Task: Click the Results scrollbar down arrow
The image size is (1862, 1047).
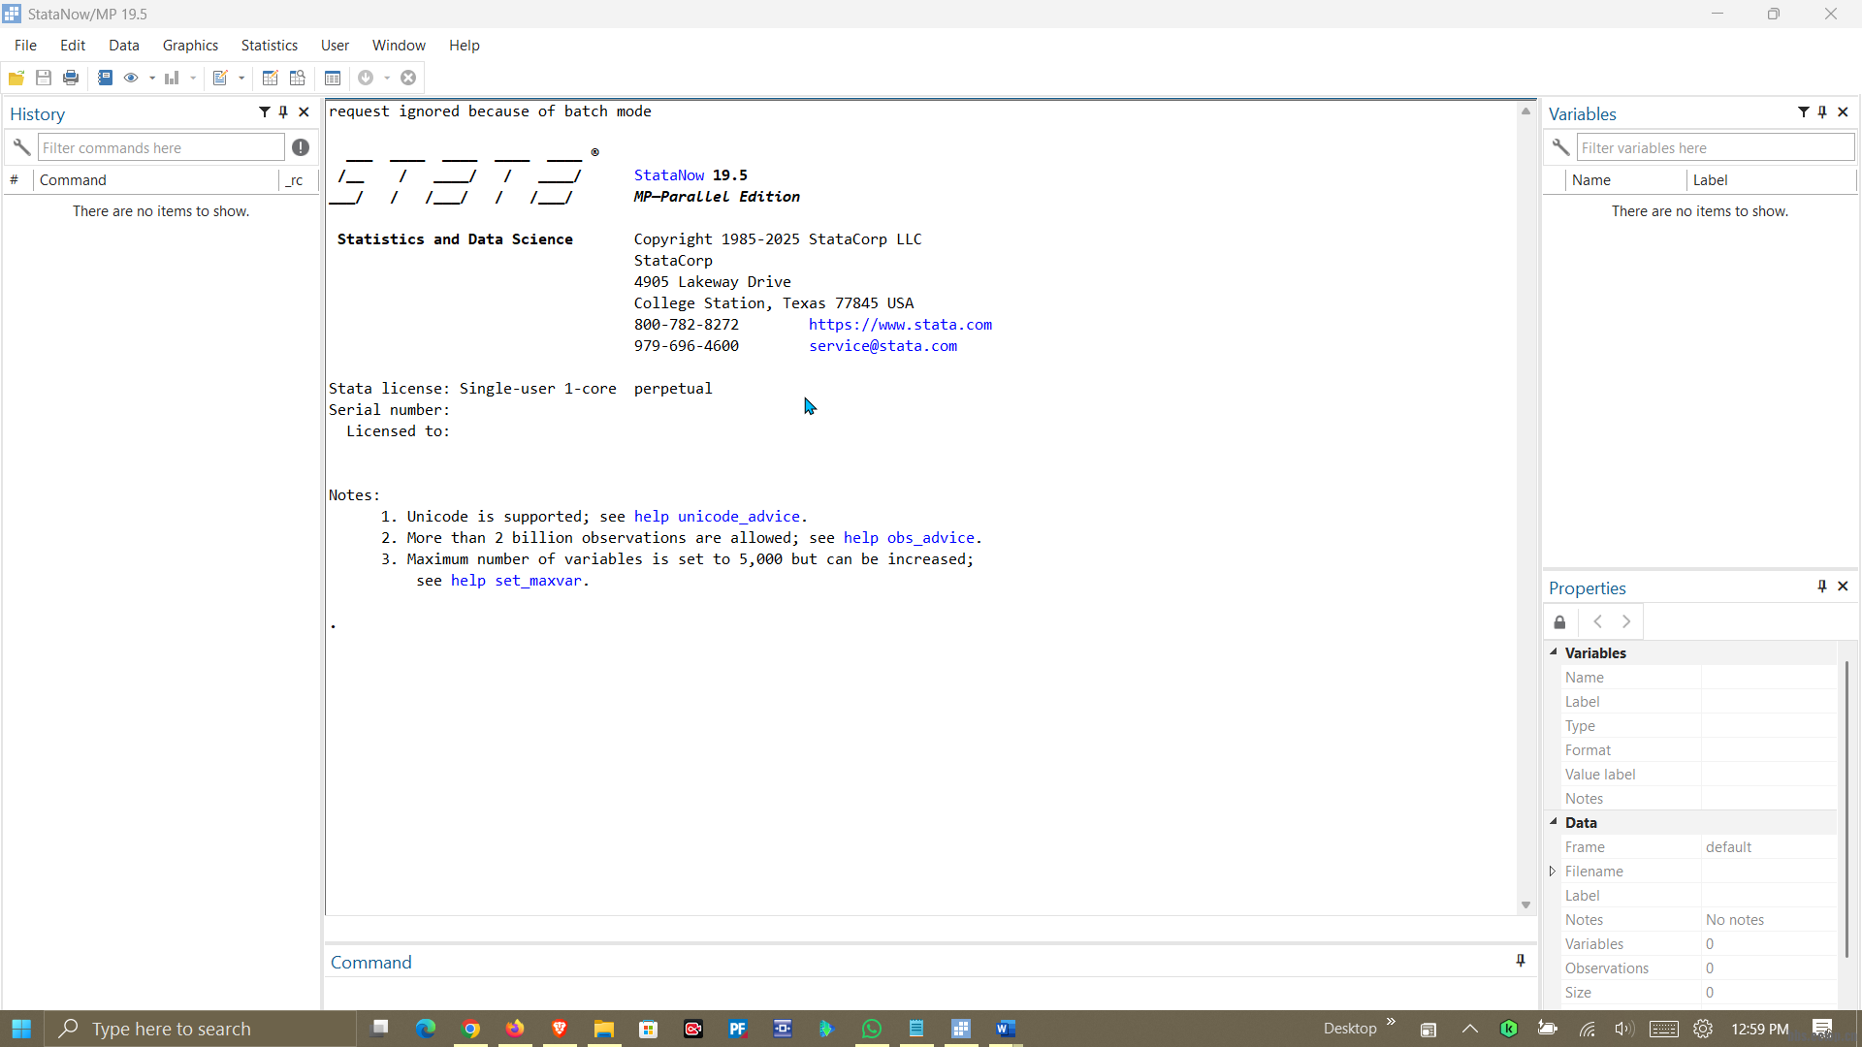Action: [x=1525, y=905]
